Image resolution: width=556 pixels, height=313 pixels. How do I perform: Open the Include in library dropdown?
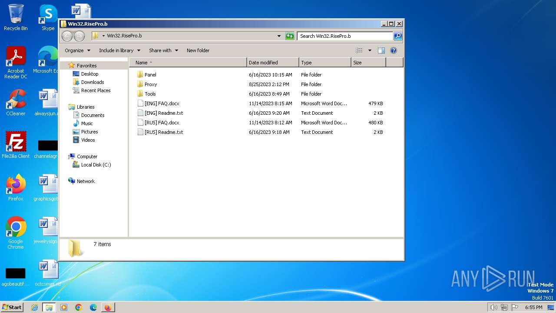tap(119, 50)
